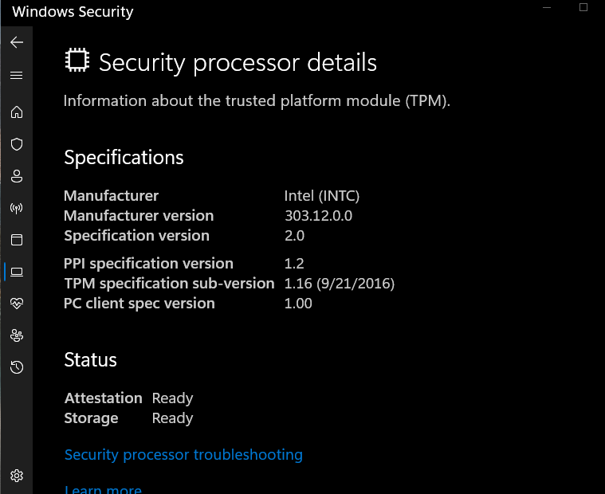Open Family options icon in sidebar

(17, 335)
